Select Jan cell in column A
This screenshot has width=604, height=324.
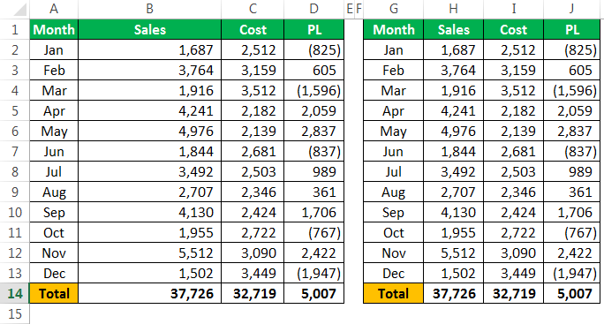[x=54, y=49]
